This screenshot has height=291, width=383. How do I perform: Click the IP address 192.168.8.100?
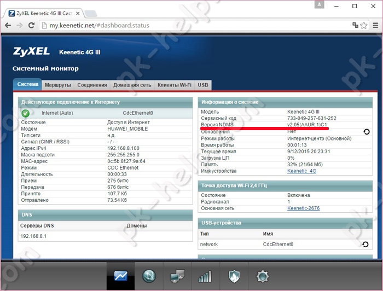pyautogui.click(x=123, y=148)
